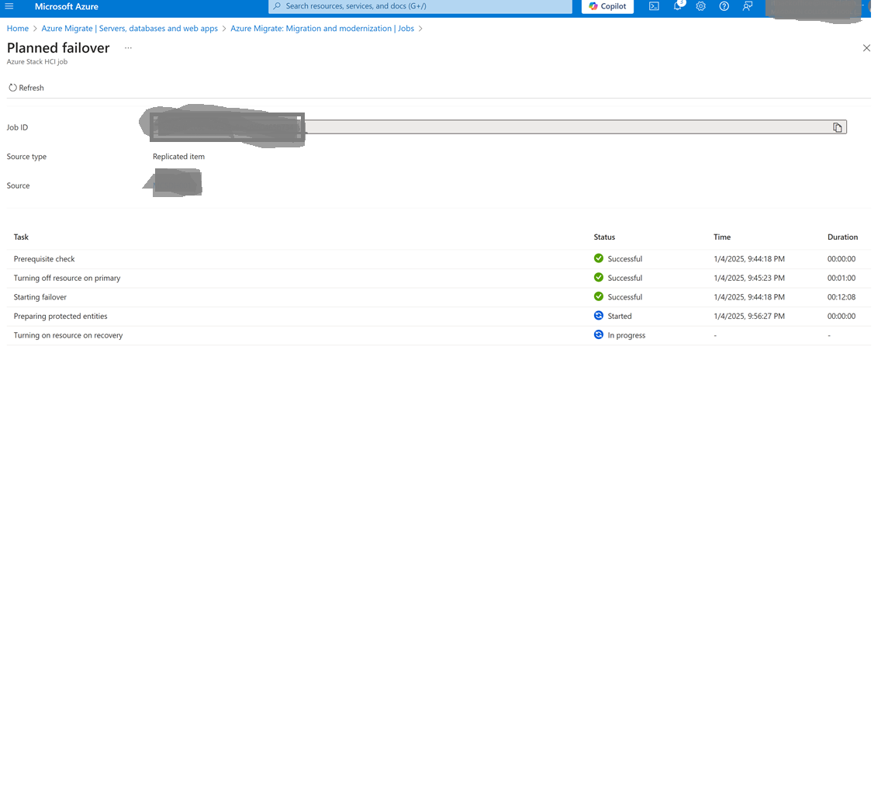Launch Cloud Shell from the top bar

[654, 6]
